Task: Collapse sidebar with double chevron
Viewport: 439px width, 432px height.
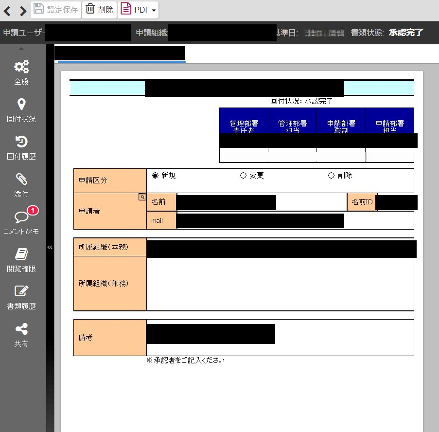Action: [50, 247]
